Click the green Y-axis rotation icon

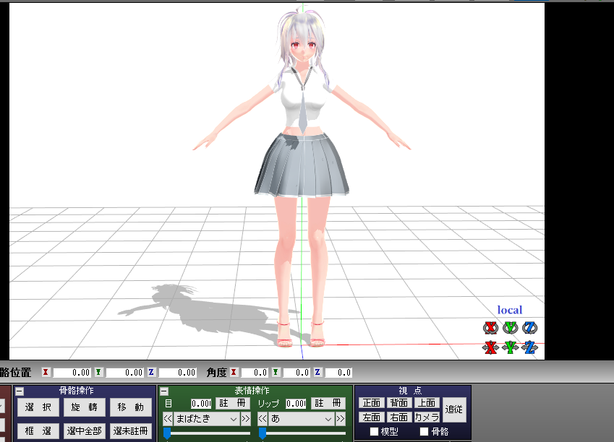click(511, 328)
